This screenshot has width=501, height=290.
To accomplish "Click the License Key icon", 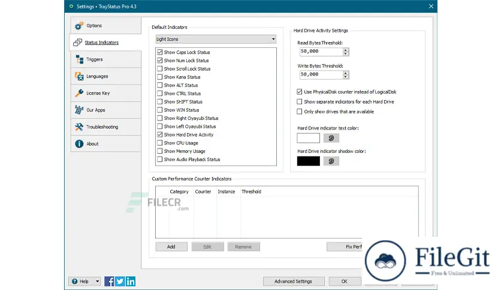I will coord(79,93).
